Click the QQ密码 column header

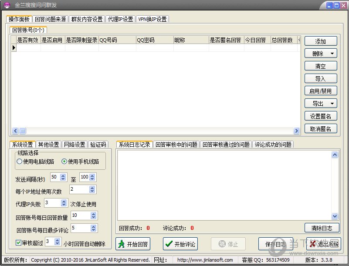coord(155,40)
